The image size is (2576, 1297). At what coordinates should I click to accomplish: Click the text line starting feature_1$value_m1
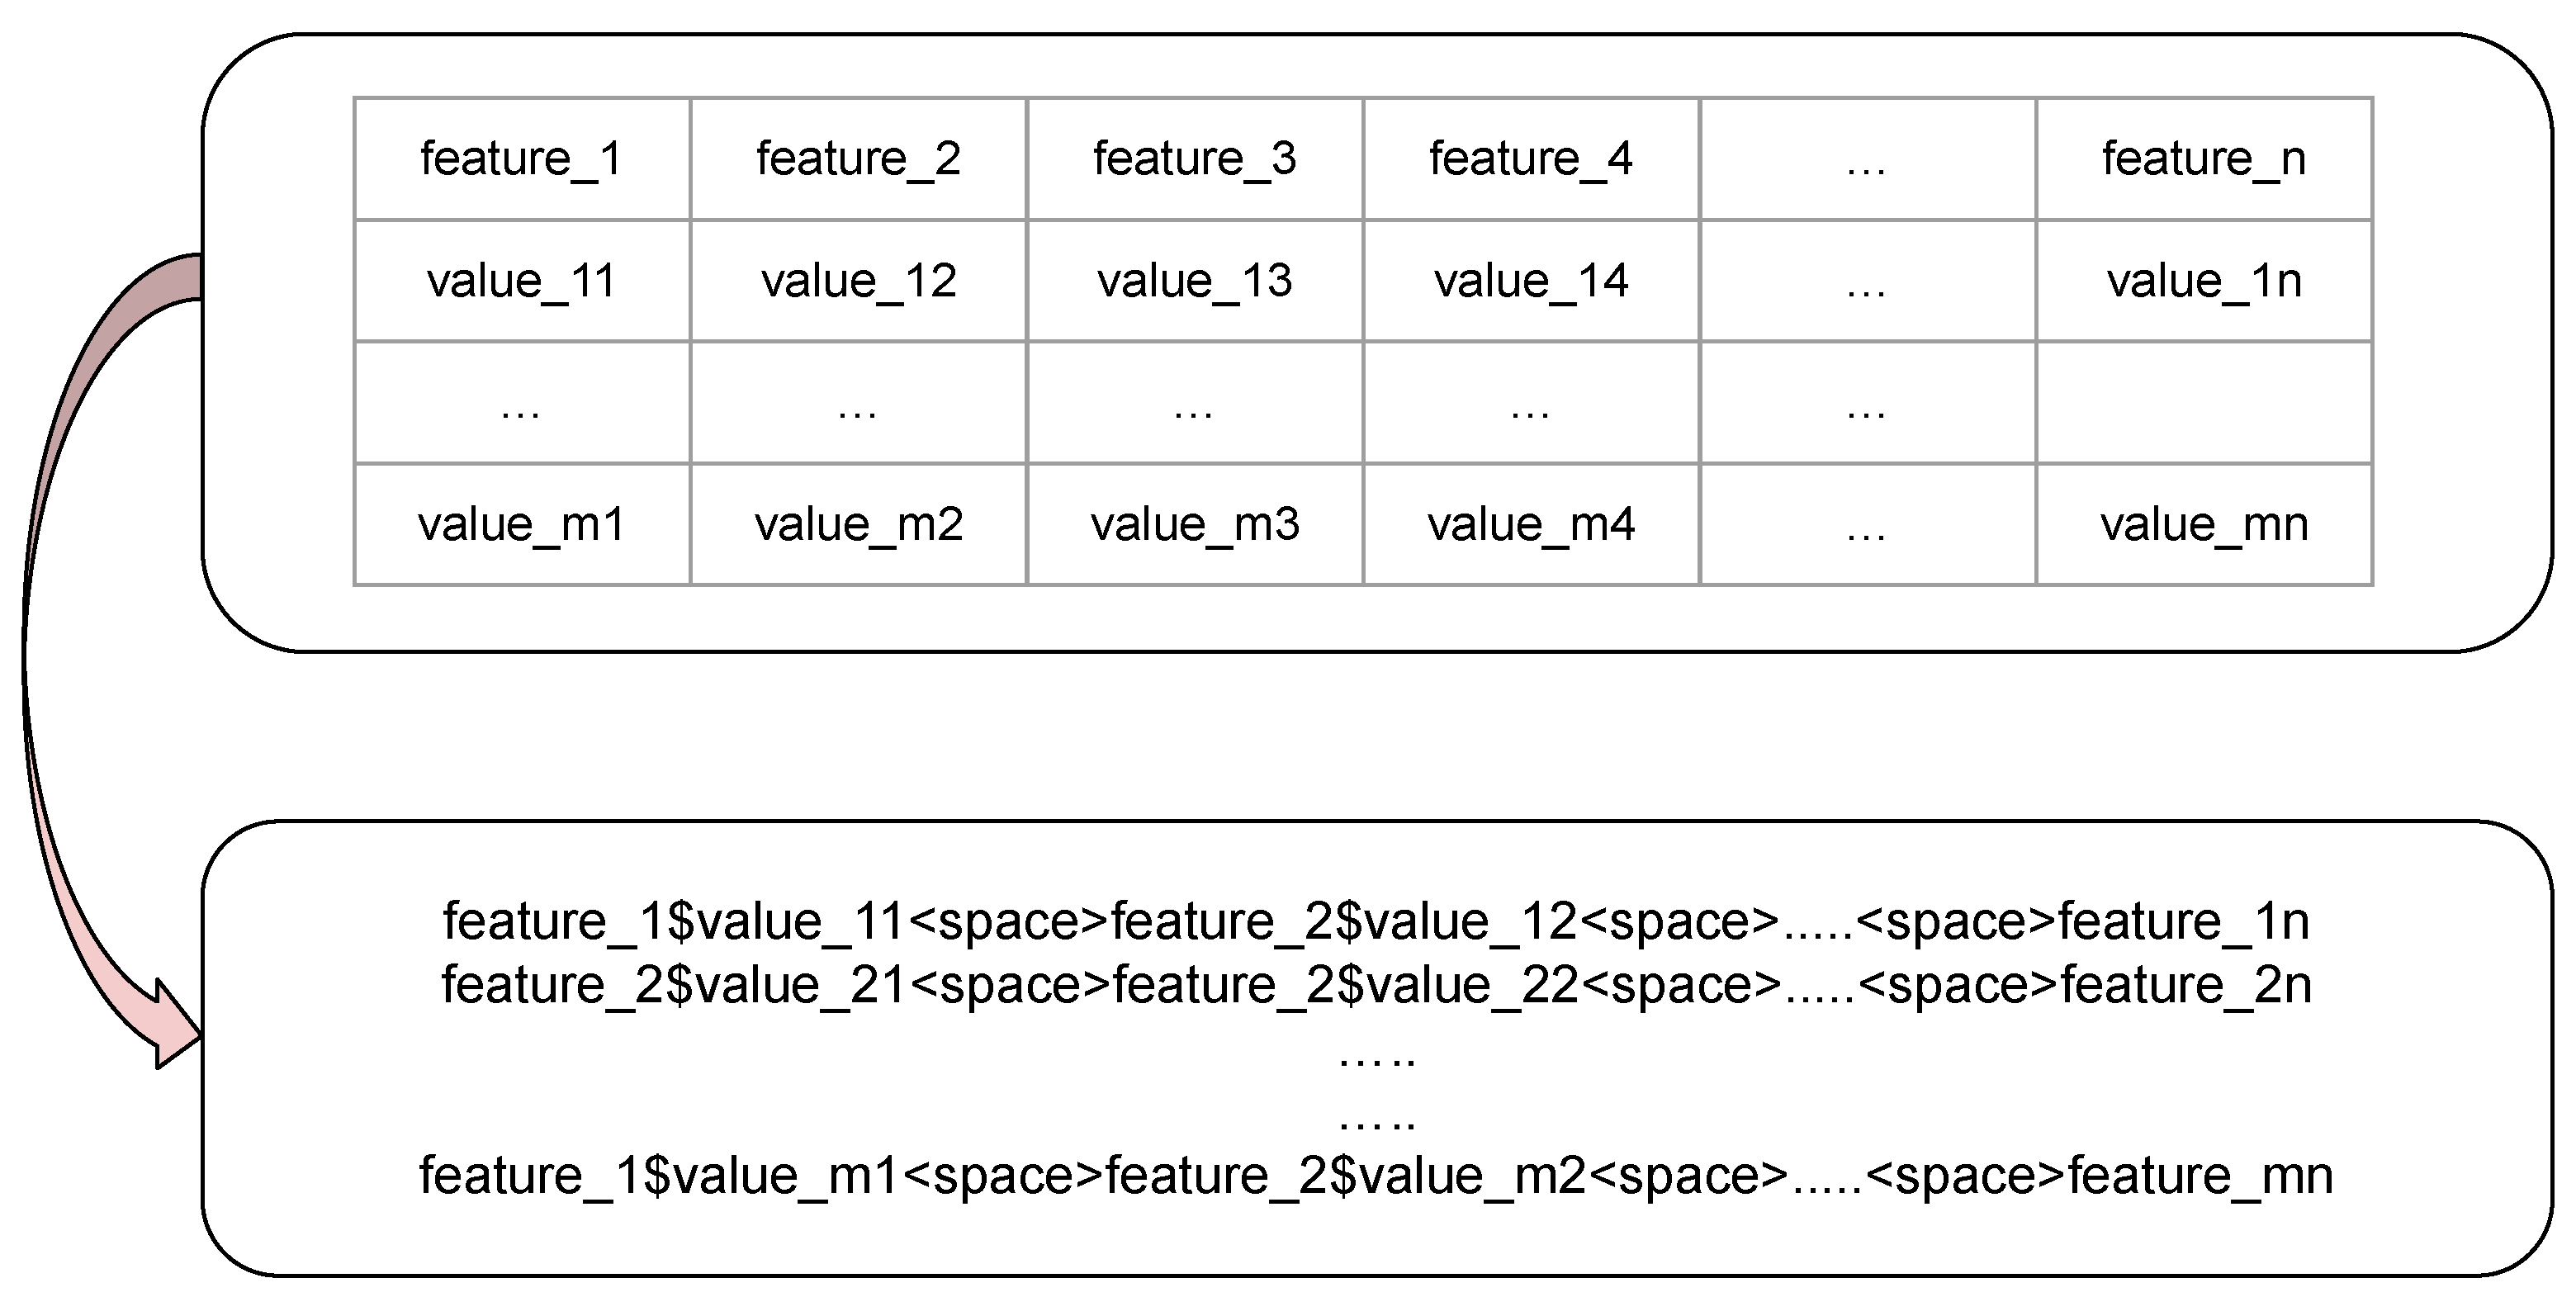(x=1376, y=1175)
